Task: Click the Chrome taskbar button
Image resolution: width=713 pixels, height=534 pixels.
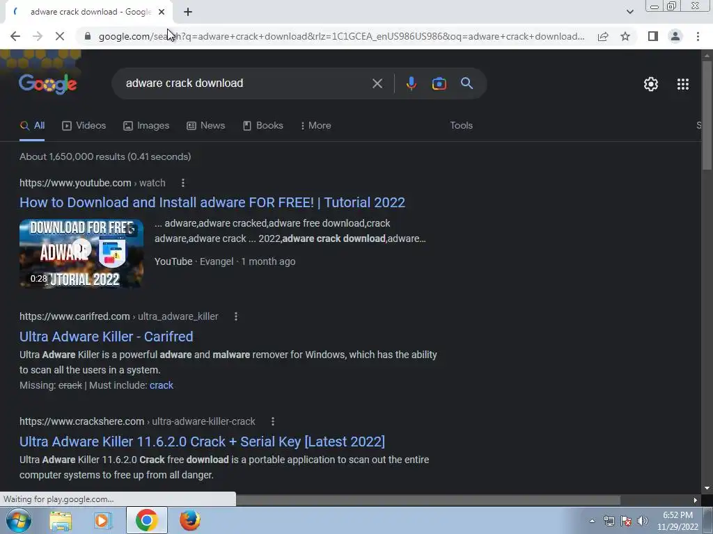Action: [146, 520]
